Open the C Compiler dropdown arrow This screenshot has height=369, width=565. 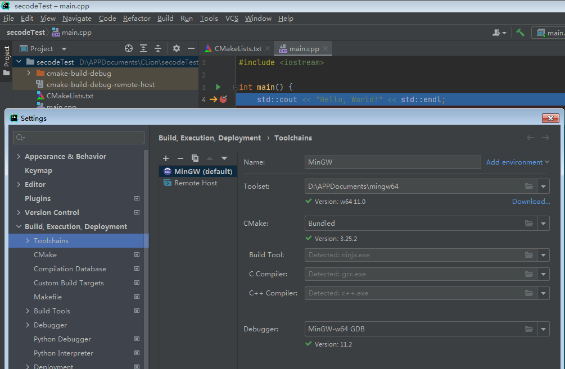[x=543, y=274]
